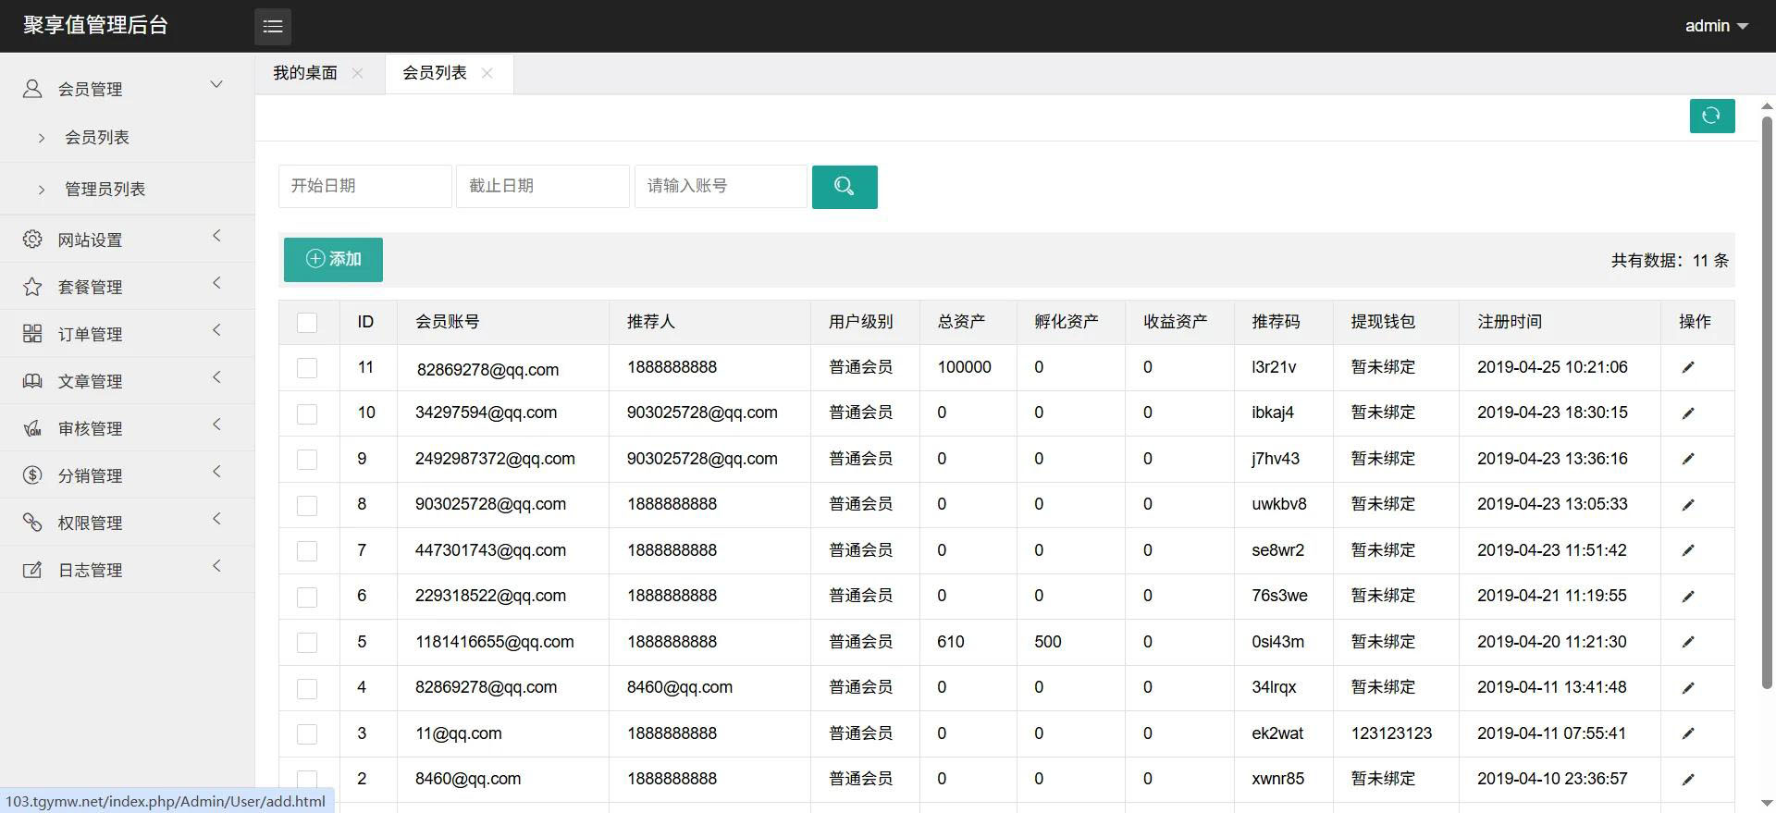This screenshot has width=1776, height=813.
Task: Close the 会员列表 tab with X
Action: click(x=487, y=73)
